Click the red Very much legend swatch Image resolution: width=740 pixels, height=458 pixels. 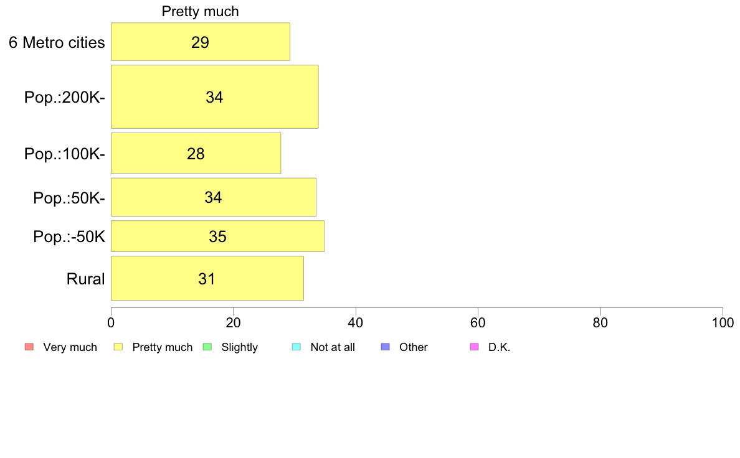click(x=29, y=347)
